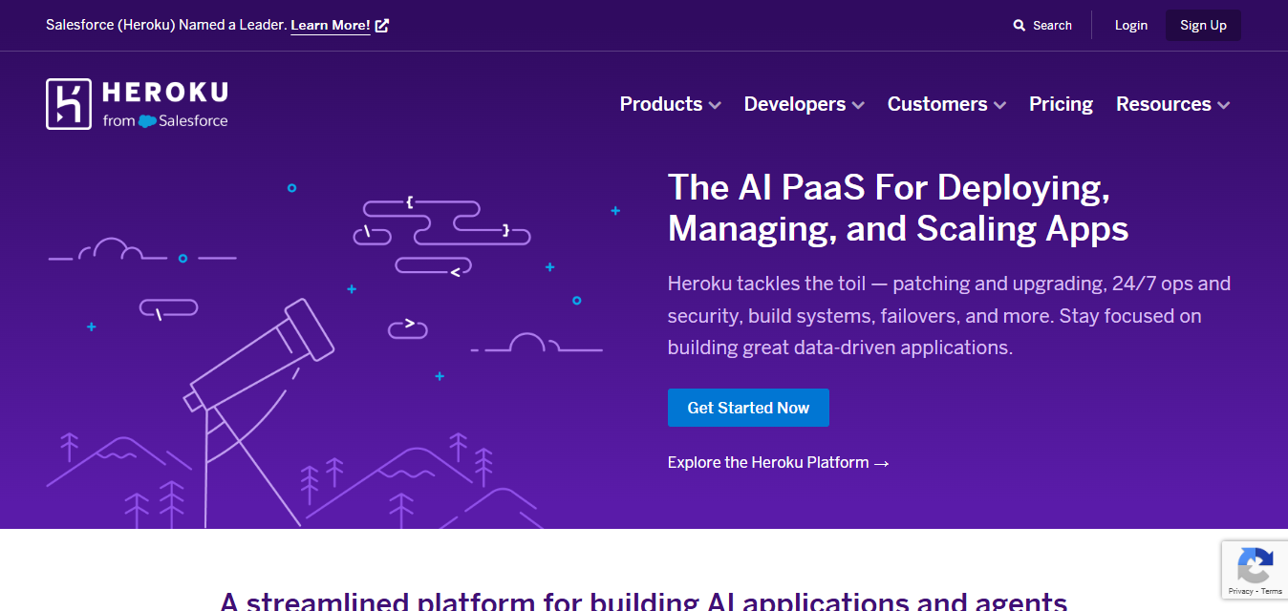Open reCAPTCHA Privacy link
The image size is (1288, 611).
(1240, 592)
